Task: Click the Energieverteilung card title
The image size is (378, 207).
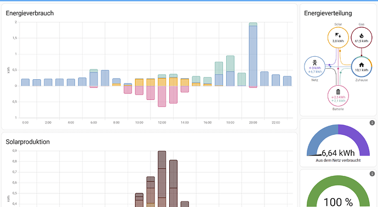Action: (328, 13)
